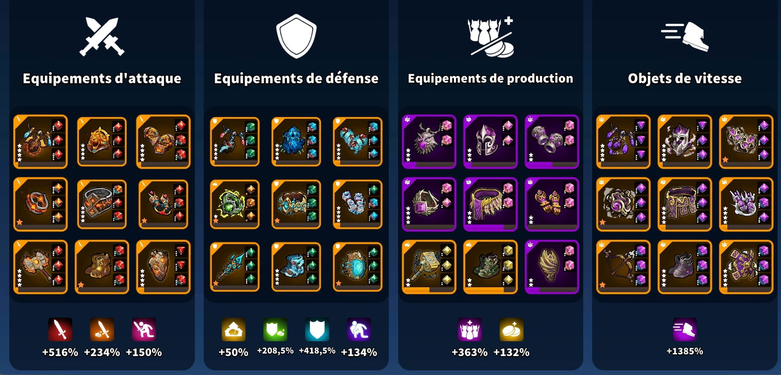Open the Equipements de production heading
This screenshot has height=375, width=781.
click(x=491, y=79)
